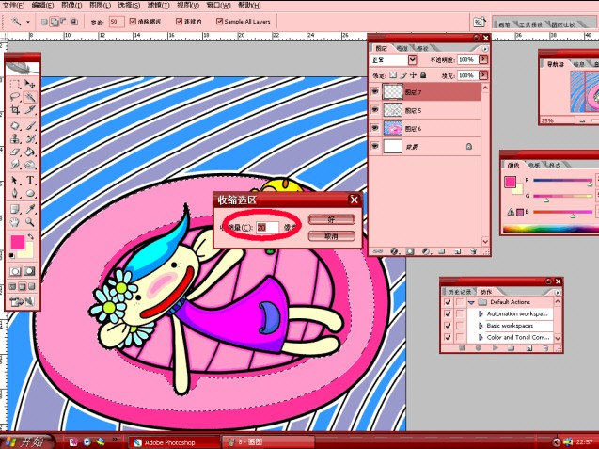Select the Lasso tool
Screen dimensions: 599x449
click(x=15, y=97)
